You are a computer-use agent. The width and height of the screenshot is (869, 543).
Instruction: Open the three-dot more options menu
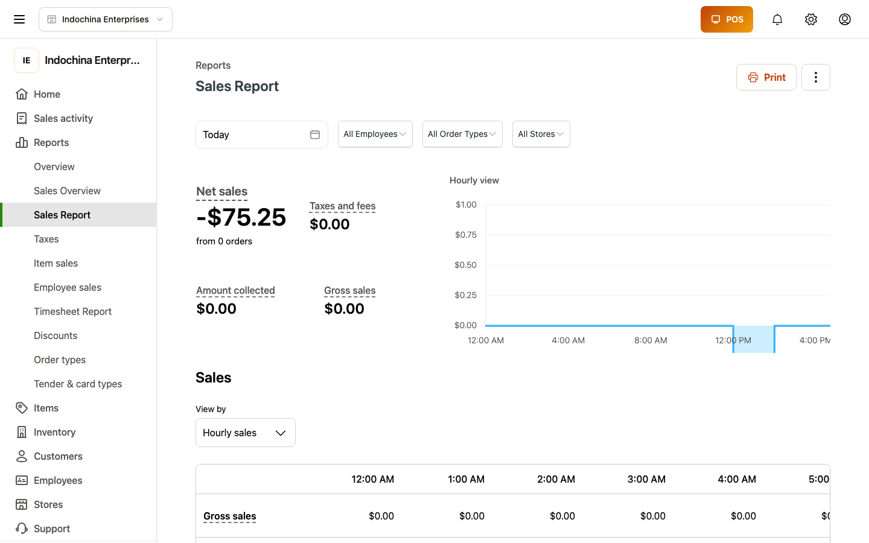coord(816,77)
